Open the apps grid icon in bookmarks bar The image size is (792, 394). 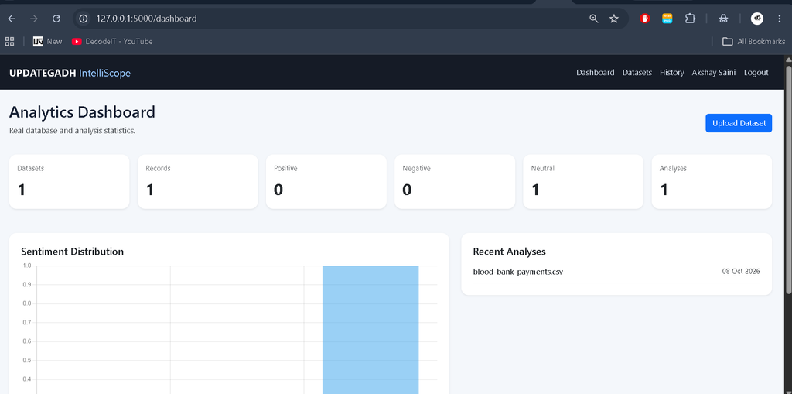pos(9,42)
